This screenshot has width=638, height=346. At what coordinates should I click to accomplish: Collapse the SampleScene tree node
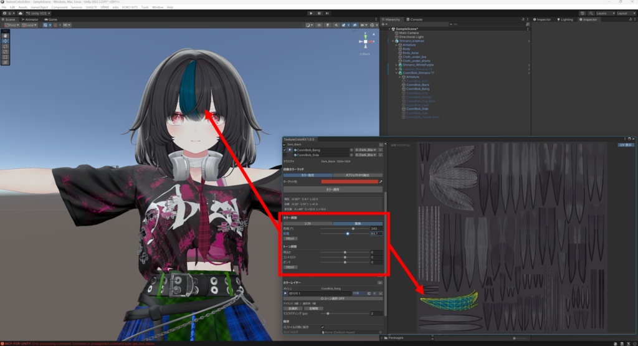pyautogui.click(x=389, y=29)
